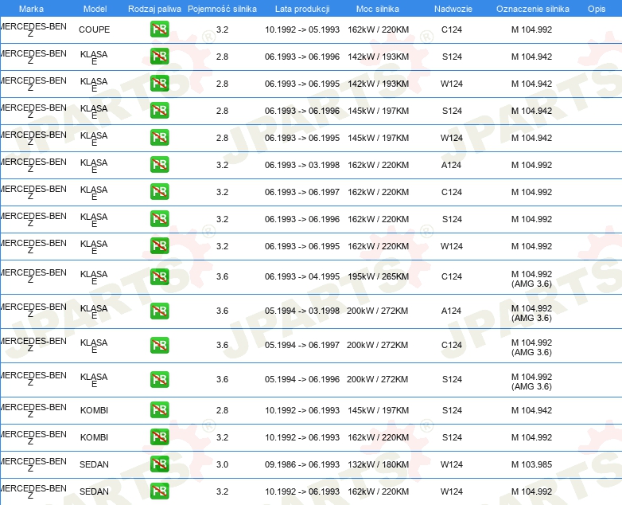
Task: Click S124 in the KOMBI 3.2 row
Action: pyautogui.click(x=452, y=437)
